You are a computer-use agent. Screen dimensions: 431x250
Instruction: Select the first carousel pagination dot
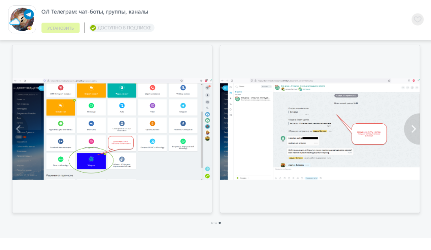(212, 223)
